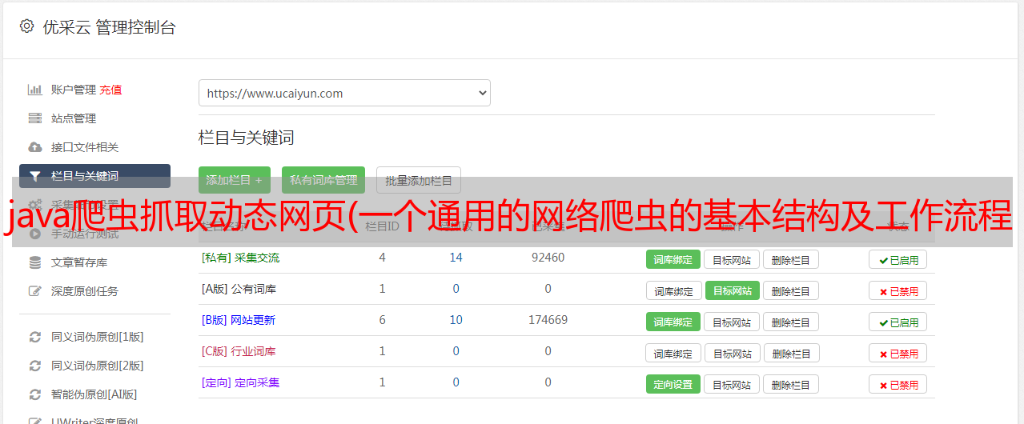Delete the 网站更新 column
1024x424 pixels.
(791, 322)
